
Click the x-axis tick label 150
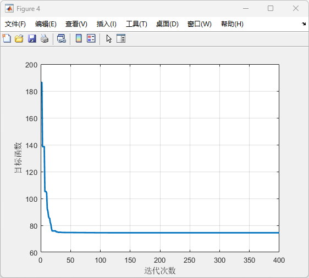point(130,260)
